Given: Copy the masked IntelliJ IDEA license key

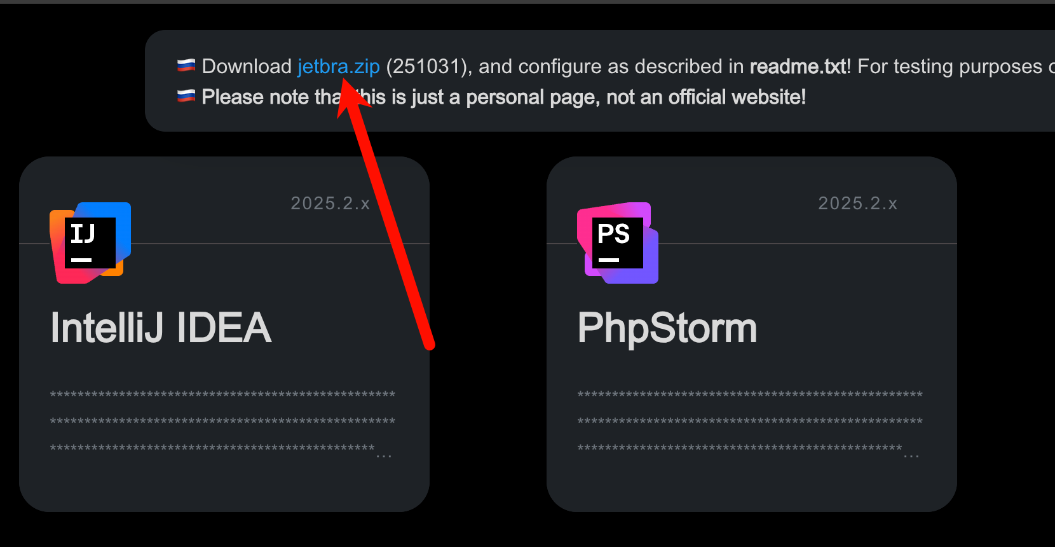Looking at the screenshot, I should [x=222, y=421].
